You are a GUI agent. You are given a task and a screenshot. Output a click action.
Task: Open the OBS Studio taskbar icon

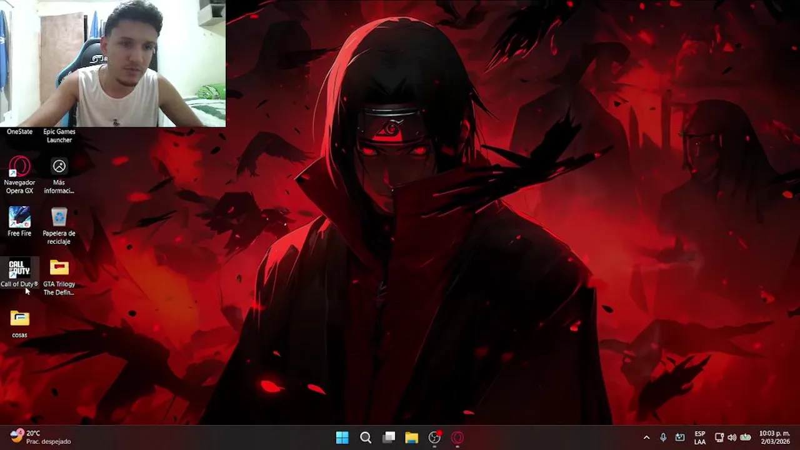click(434, 437)
